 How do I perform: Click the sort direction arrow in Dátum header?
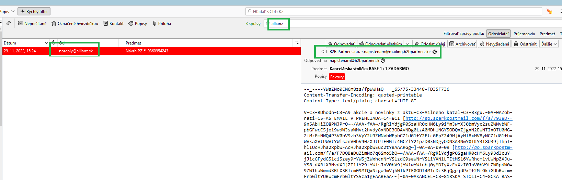[46, 43]
